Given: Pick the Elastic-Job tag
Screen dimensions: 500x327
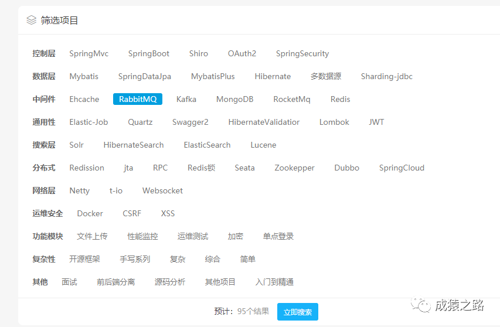Looking at the screenshot, I should pos(89,122).
